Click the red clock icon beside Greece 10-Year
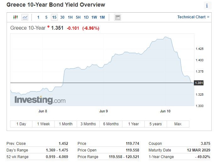The image size is (217, 166). (48, 27)
